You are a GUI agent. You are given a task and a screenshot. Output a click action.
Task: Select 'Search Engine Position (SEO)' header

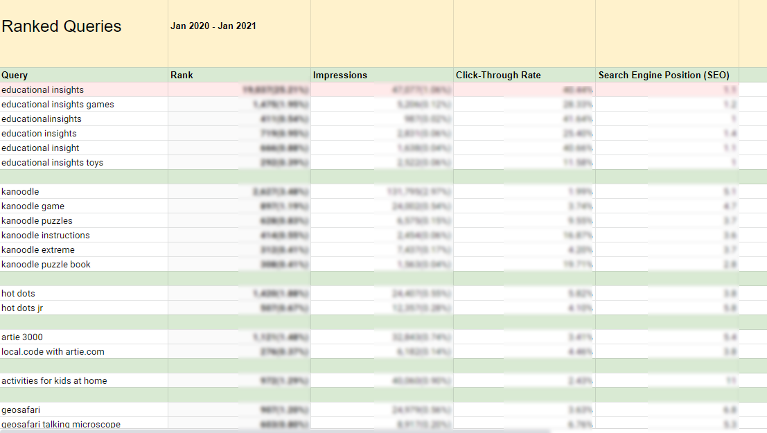click(667, 75)
